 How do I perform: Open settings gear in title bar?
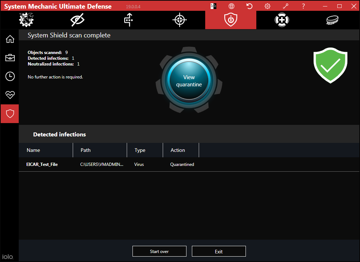(x=267, y=6)
